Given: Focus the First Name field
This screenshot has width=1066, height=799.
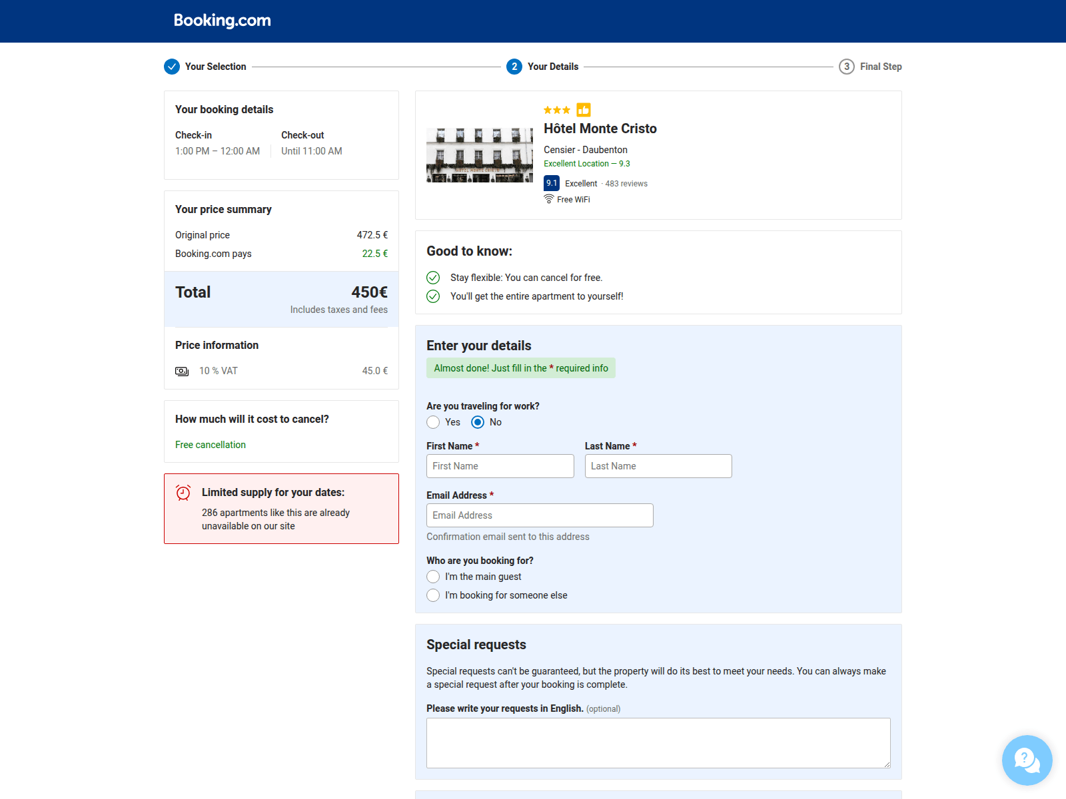Looking at the screenshot, I should click(x=500, y=466).
